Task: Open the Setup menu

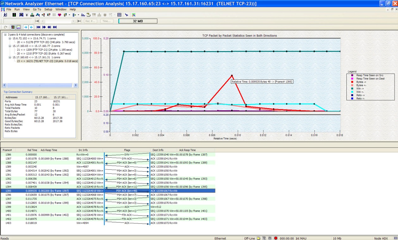Action: (48, 9)
